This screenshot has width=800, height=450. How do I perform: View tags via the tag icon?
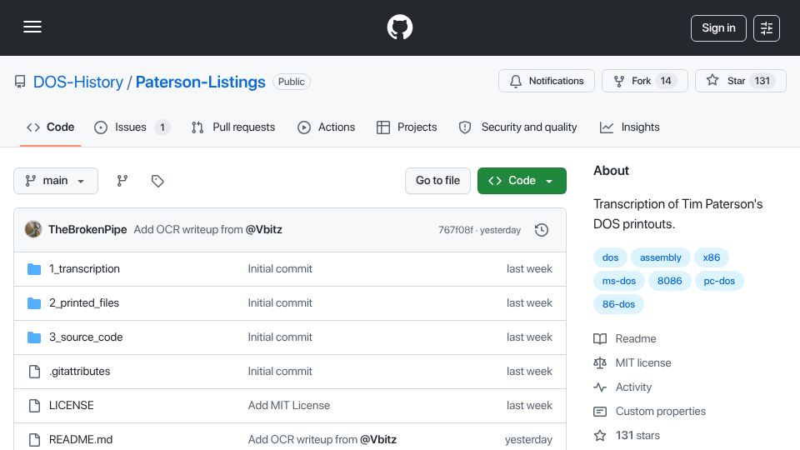coord(157,181)
